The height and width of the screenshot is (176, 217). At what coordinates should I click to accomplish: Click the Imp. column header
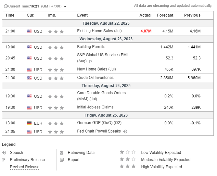(x=52, y=15)
